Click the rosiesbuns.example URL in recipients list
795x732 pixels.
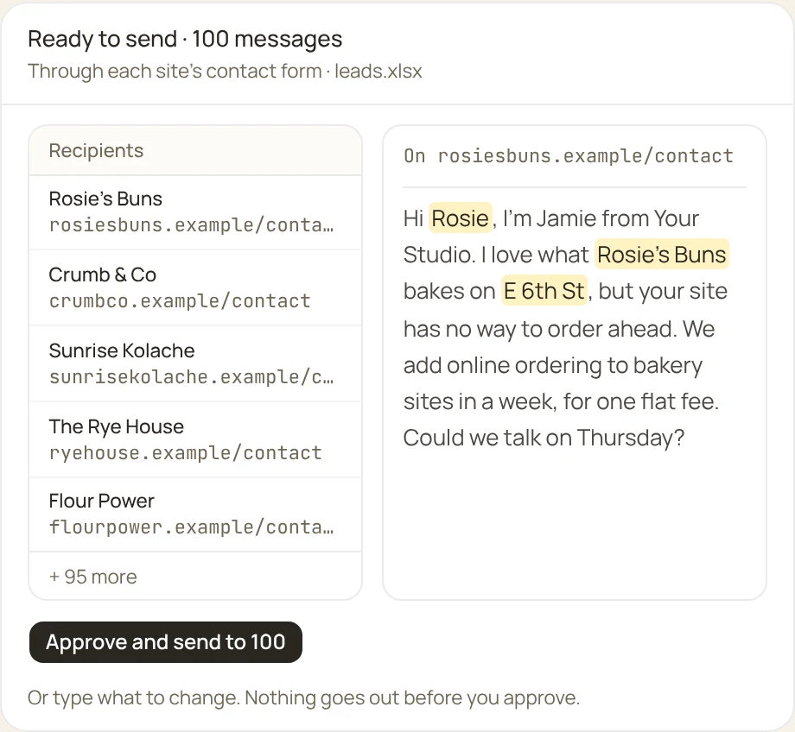[191, 225]
